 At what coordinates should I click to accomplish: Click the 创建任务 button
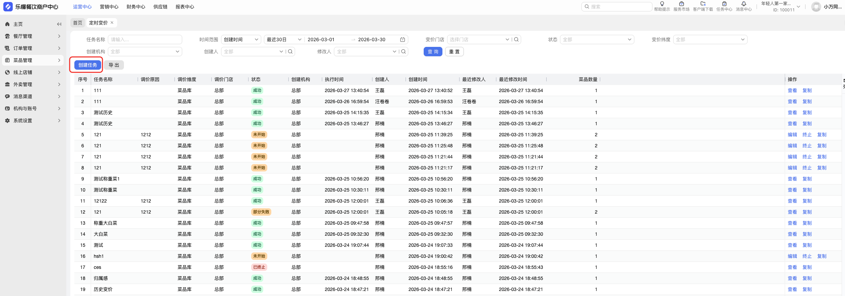pyautogui.click(x=87, y=65)
